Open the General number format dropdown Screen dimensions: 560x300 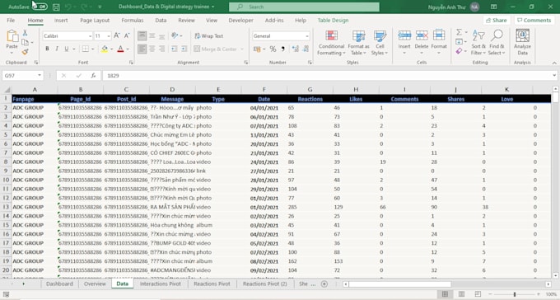pyautogui.click(x=307, y=36)
